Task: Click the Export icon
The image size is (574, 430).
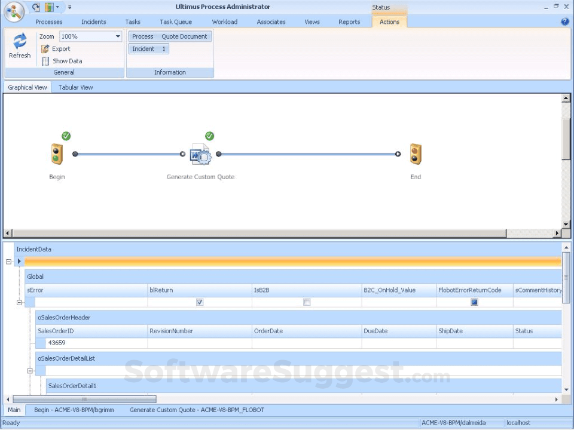Action: click(45, 49)
